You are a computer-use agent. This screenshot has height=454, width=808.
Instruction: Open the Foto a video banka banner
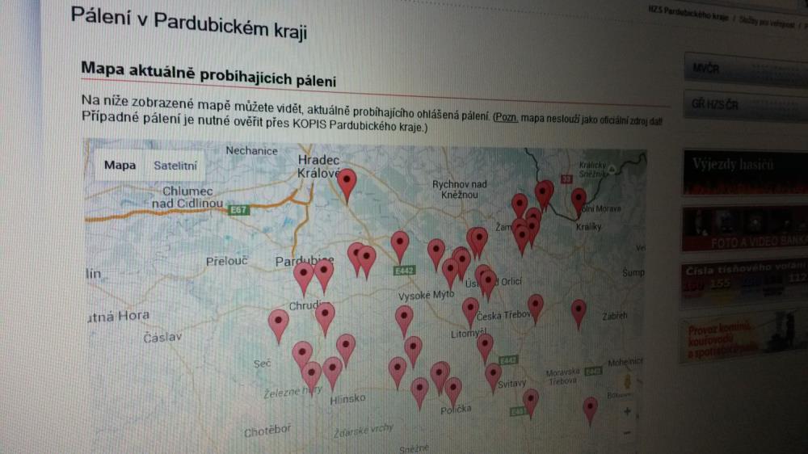click(x=745, y=230)
